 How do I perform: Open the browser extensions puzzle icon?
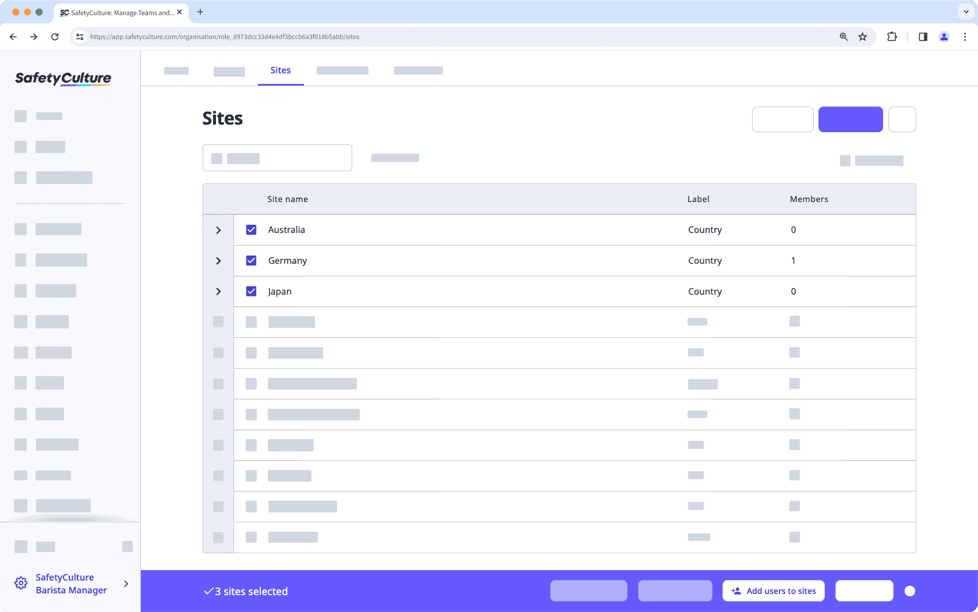(x=892, y=36)
